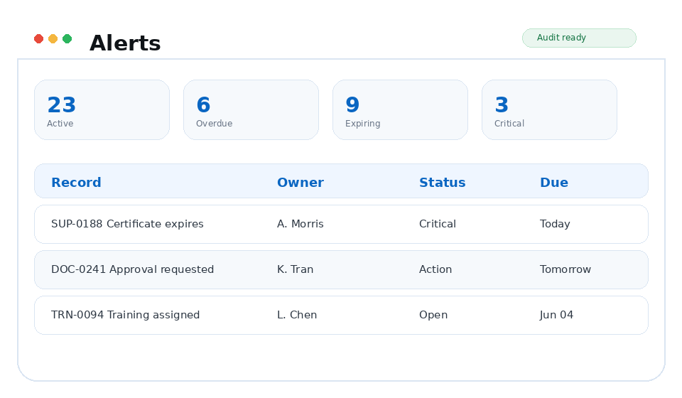Open the 9 Expiring alerts card
Image resolution: width=682 pixels, height=398 pixels.
click(400, 109)
